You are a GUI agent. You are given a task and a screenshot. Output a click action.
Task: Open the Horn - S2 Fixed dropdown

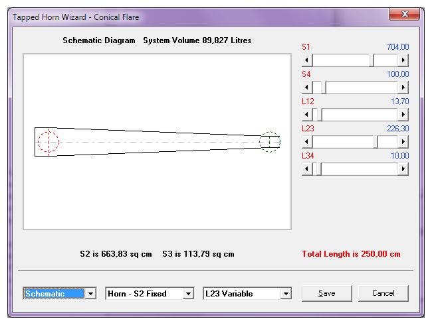[189, 294]
